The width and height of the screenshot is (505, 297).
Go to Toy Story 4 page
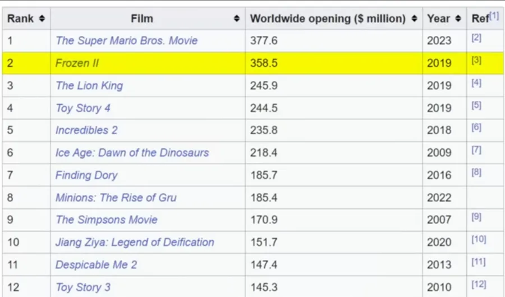83,108
